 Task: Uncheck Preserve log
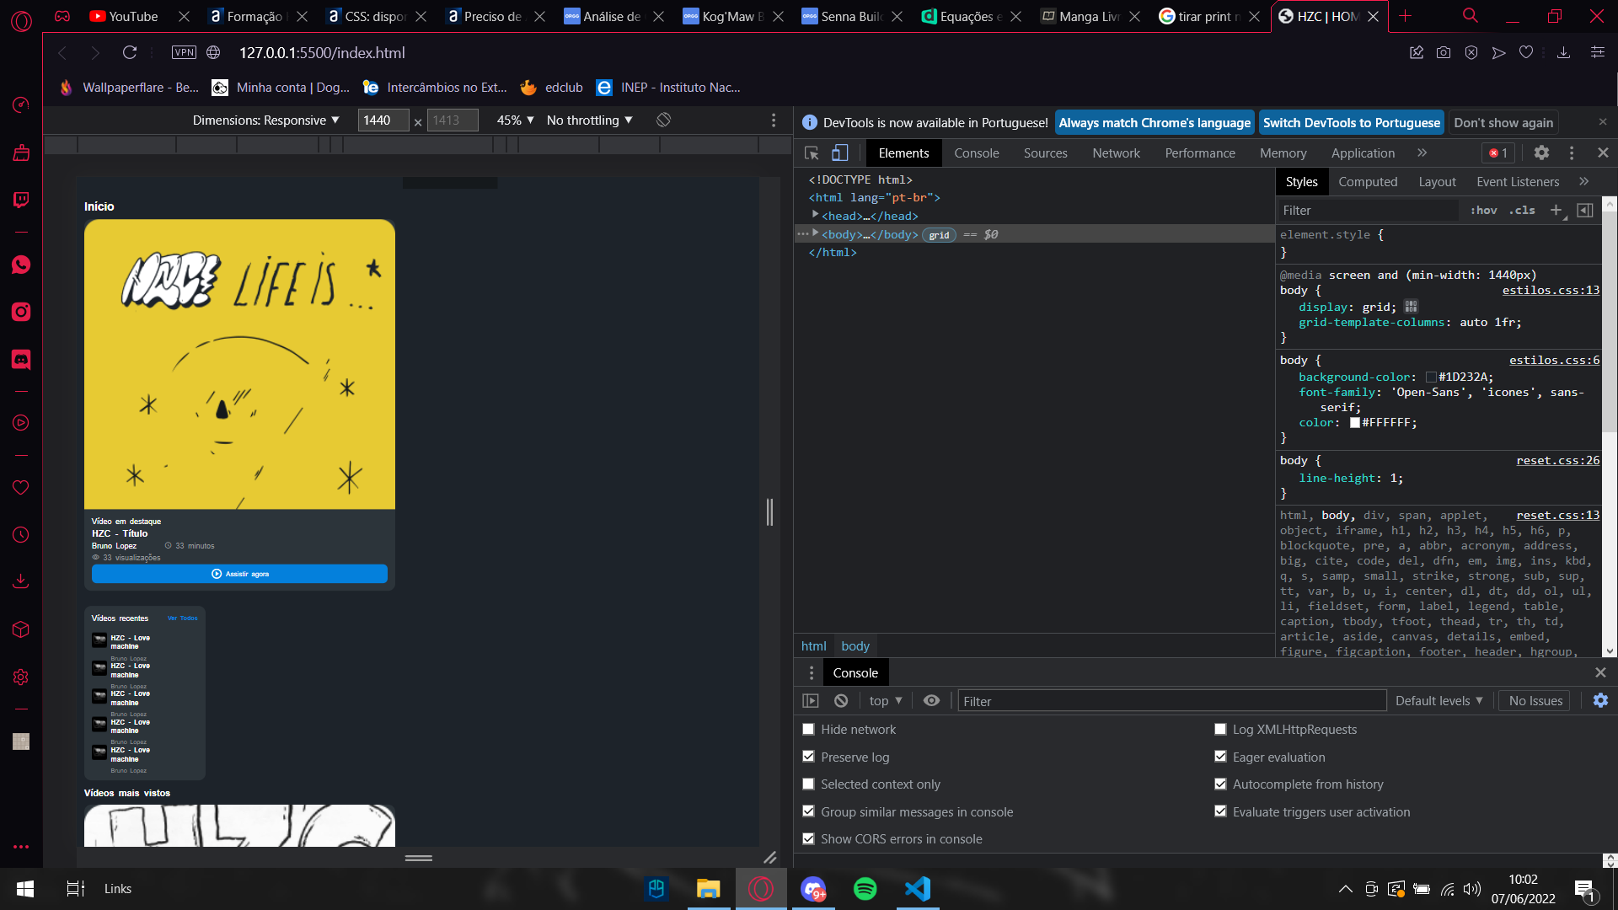(x=808, y=757)
